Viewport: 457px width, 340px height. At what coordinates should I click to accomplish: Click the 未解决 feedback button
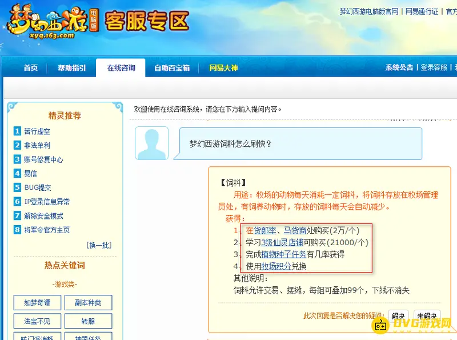[x=427, y=316]
